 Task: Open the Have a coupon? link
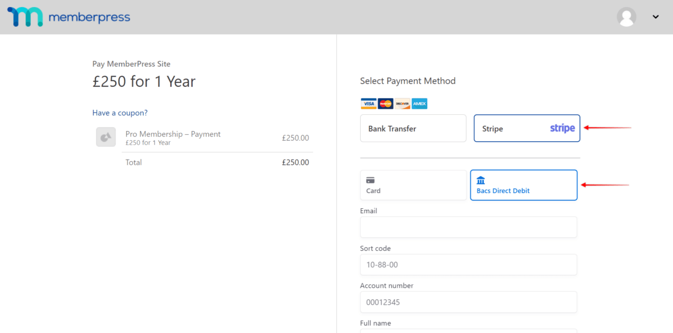pos(120,113)
